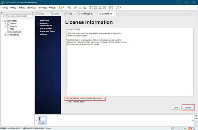Click the orange tray icon at bottom right

[x=190, y=129]
